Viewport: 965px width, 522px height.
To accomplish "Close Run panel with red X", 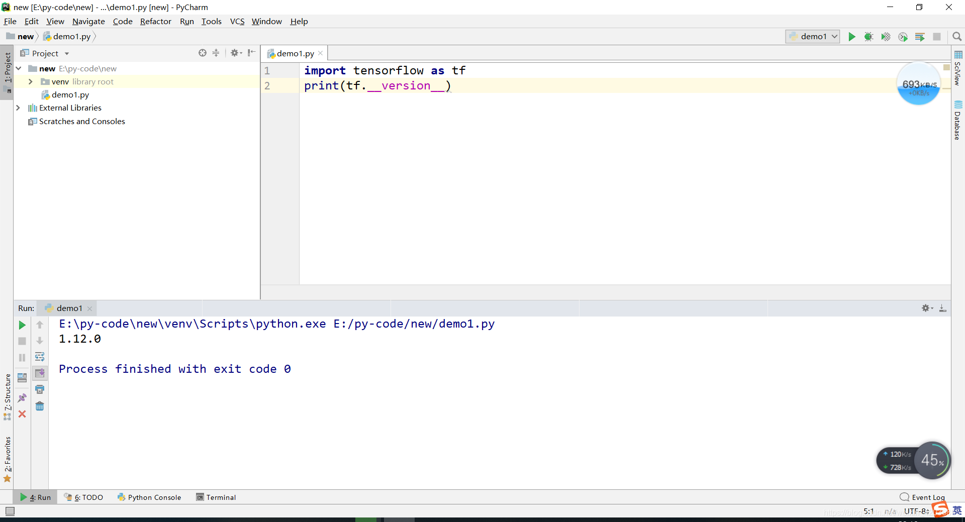I will click(x=22, y=414).
